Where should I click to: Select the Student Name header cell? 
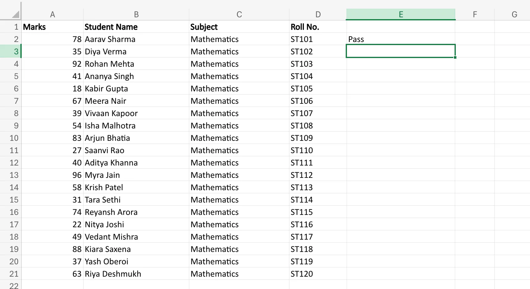(136, 27)
